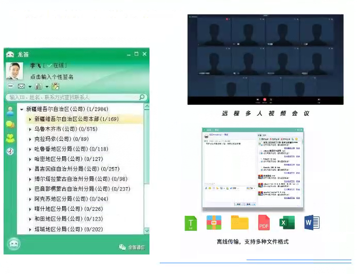This screenshot has width=357, height=274.
Task: Select 新疆维吾尔自治区公司本部 in the tree
Action: (76, 119)
